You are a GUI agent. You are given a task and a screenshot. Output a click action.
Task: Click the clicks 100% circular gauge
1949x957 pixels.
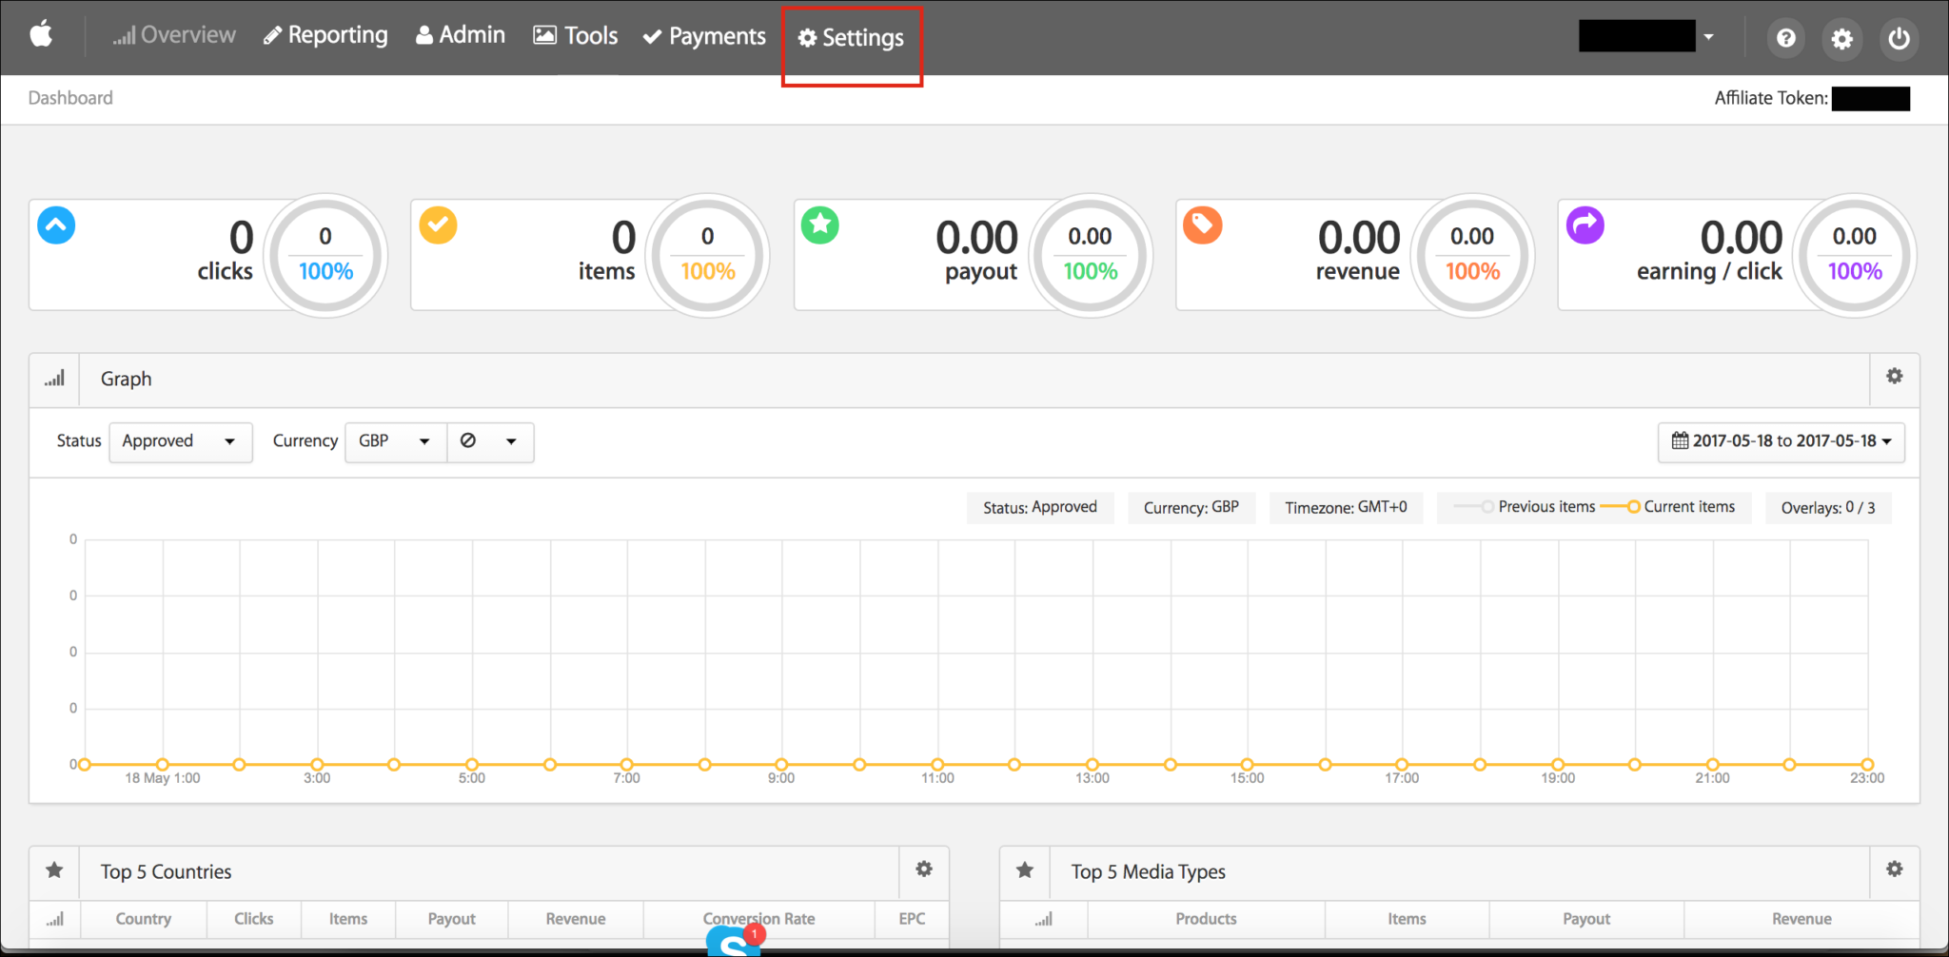pyautogui.click(x=325, y=255)
